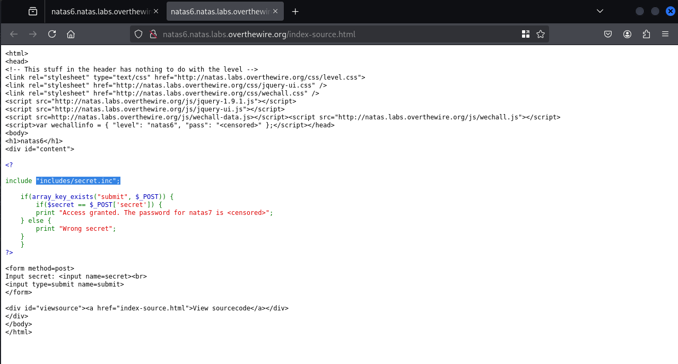The image size is (678, 364).
Task: Click the View sourcecode source line
Action: [147, 308]
